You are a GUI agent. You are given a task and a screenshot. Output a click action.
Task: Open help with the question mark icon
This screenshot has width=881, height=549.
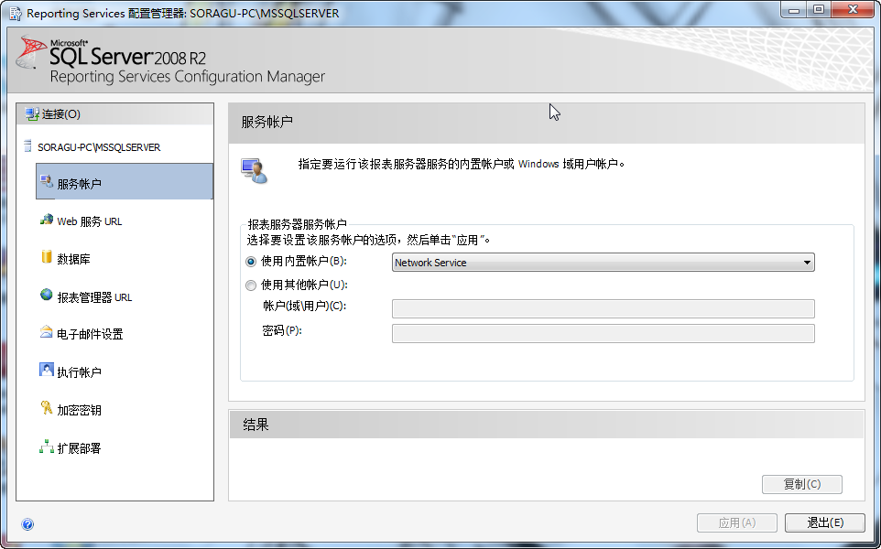tap(27, 524)
